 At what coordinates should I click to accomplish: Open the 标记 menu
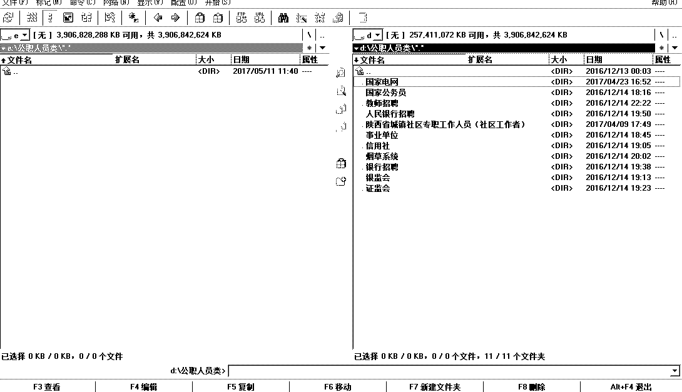tap(49, 3)
